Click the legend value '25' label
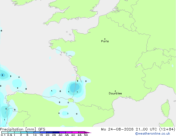 click(54, 135)
